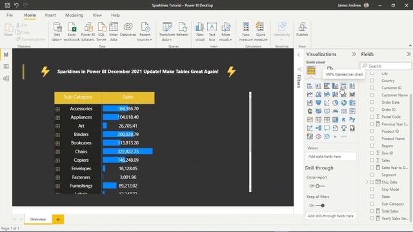Select the Q&A speech bubble visual
The image size is (413, 232).
[327, 128]
